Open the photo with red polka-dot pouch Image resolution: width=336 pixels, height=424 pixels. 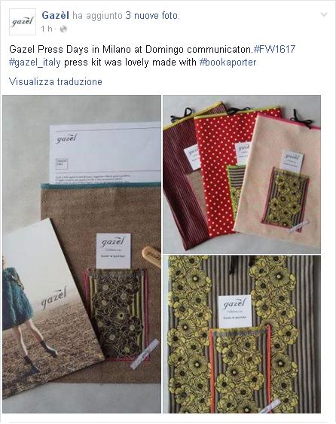[242, 174]
